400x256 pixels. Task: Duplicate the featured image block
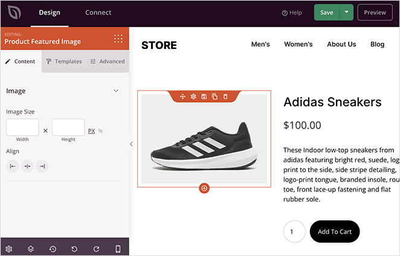point(215,97)
